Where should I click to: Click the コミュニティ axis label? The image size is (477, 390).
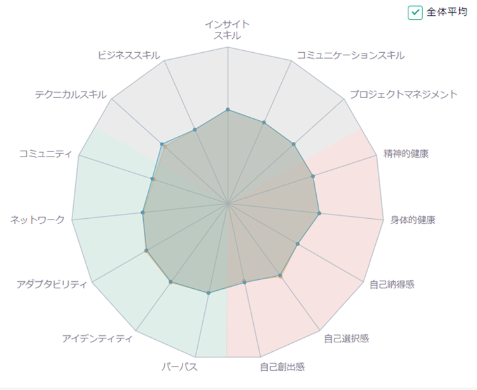pyautogui.click(x=46, y=153)
